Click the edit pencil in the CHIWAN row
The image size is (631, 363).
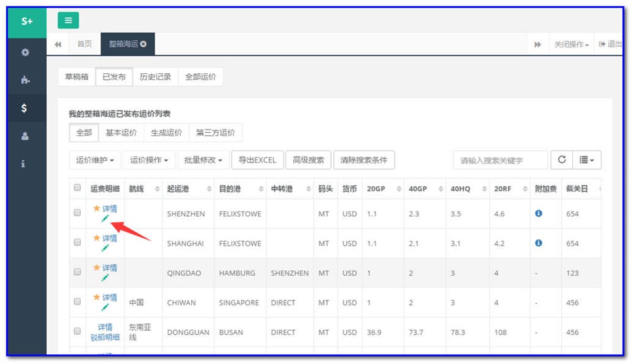(x=105, y=307)
